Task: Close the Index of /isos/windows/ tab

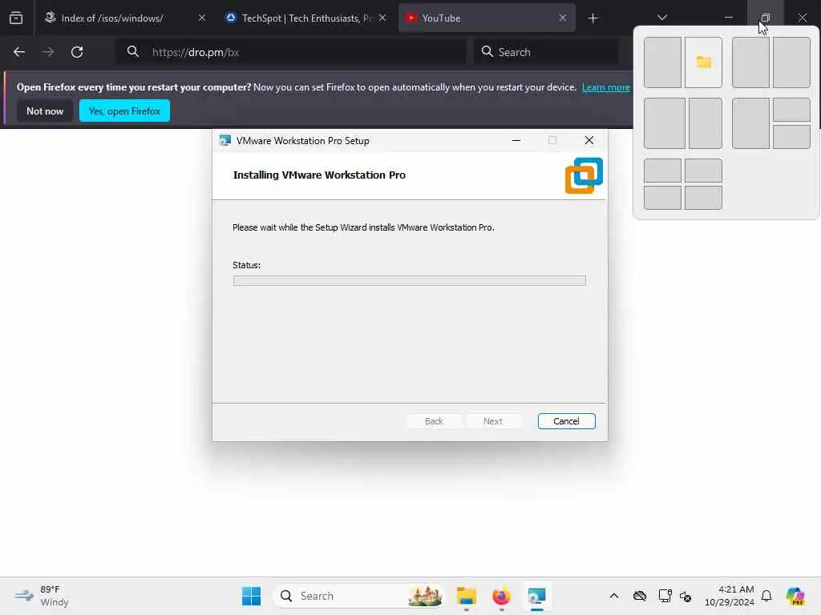Action: coord(202,18)
